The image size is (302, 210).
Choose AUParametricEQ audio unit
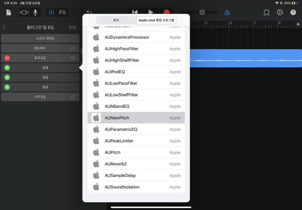tap(136, 129)
